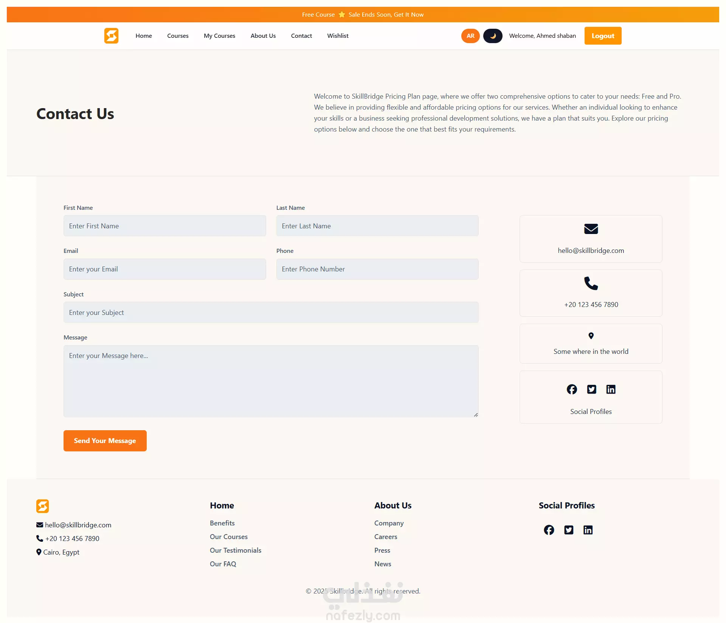The height and width of the screenshot is (623, 726).
Task: Open the My Courses nav link
Action: click(219, 36)
